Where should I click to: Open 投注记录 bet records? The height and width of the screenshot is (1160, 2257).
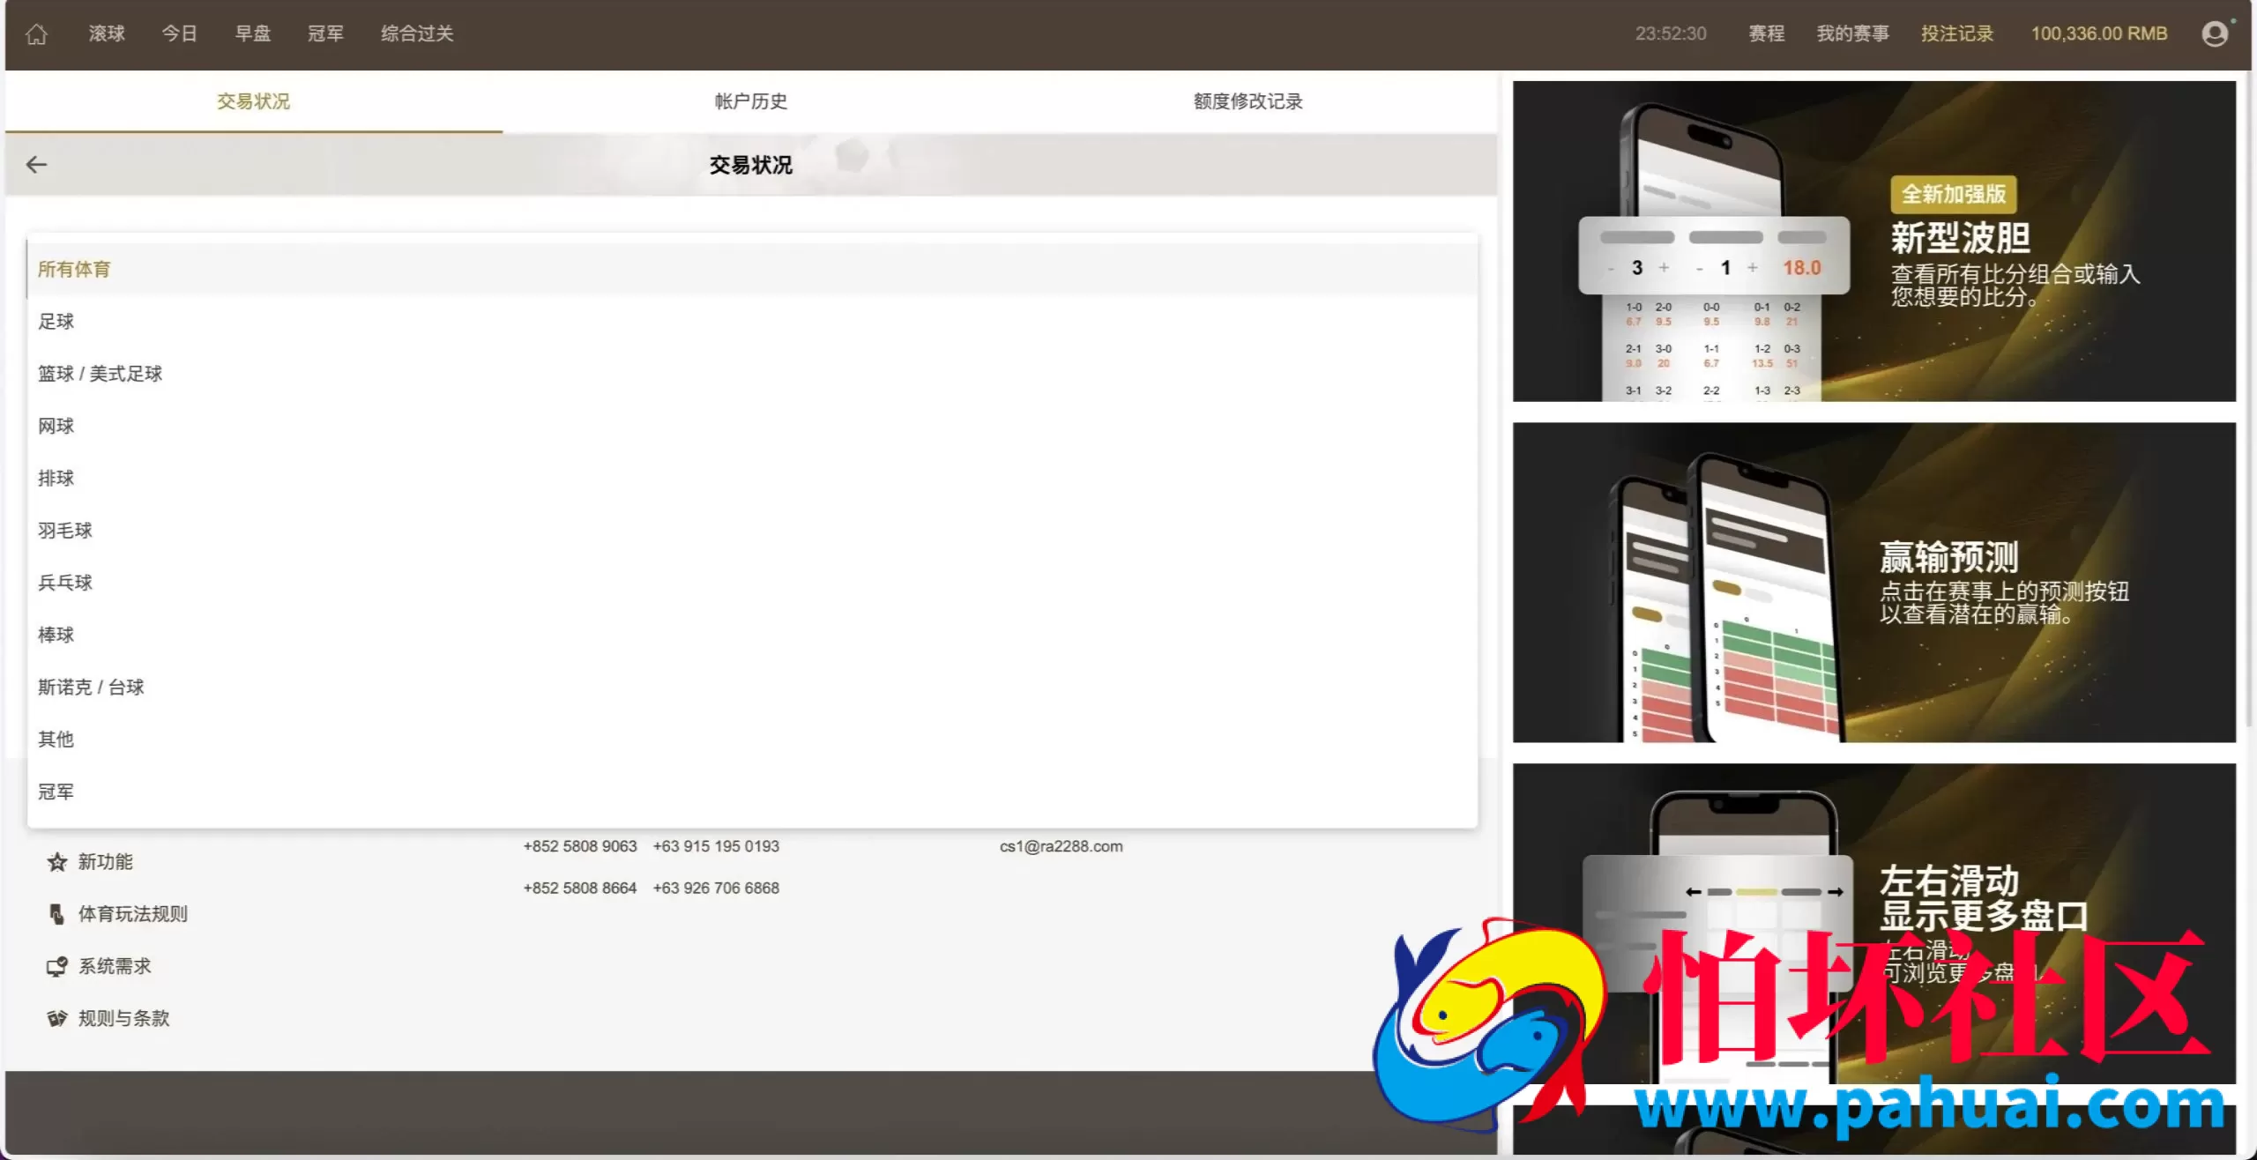tap(1957, 33)
